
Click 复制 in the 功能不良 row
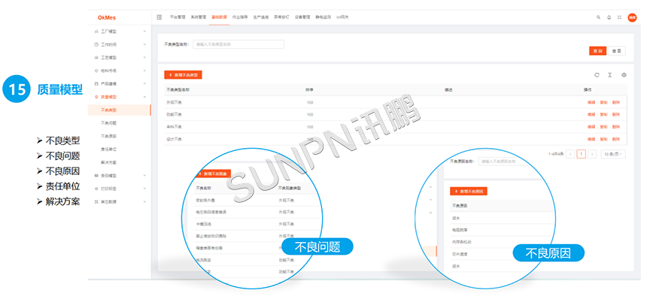coord(603,115)
